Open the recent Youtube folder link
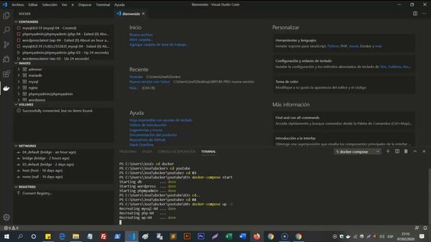Viewport: 431px width, 242px height. click(x=136, y=77)
